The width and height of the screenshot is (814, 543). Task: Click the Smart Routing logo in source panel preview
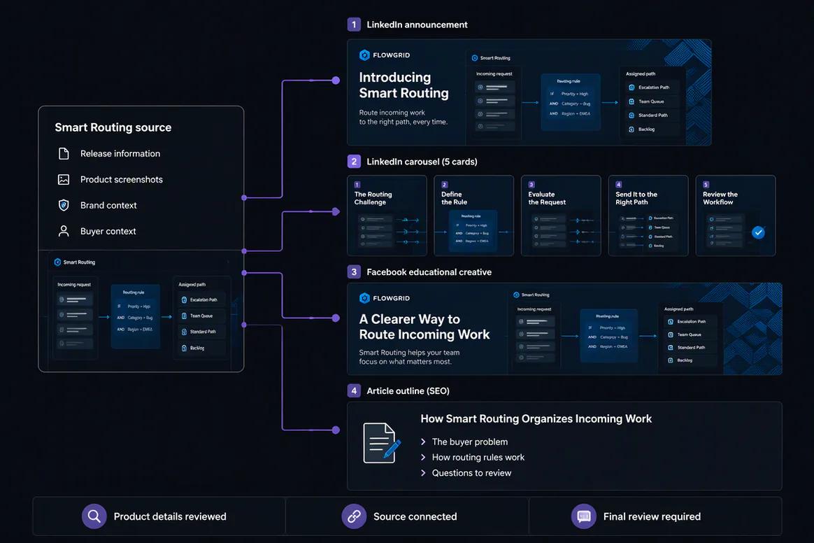57,262
